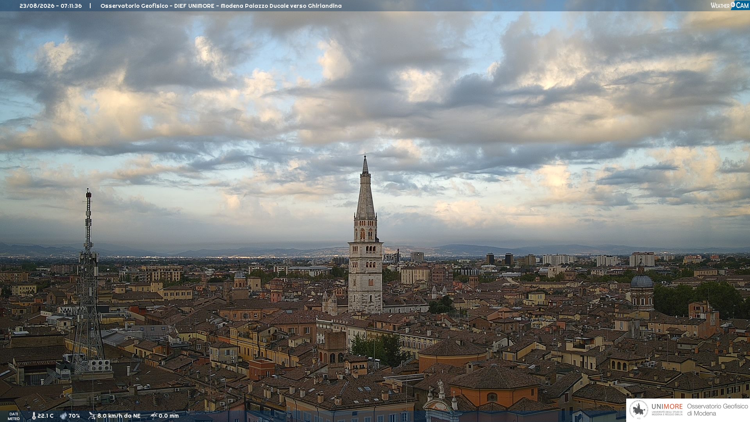The height and width of the screenshot is (422, 750).
Task: Click the rainfall umbrella icon
Action: 154,416
